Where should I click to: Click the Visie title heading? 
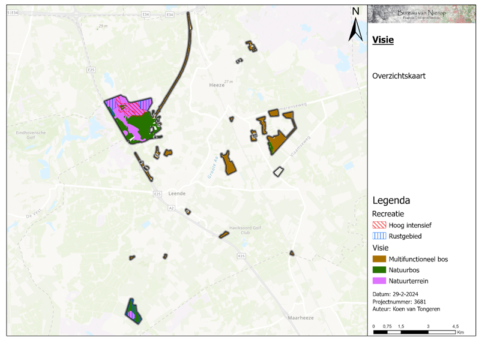[x=383, y=40]
